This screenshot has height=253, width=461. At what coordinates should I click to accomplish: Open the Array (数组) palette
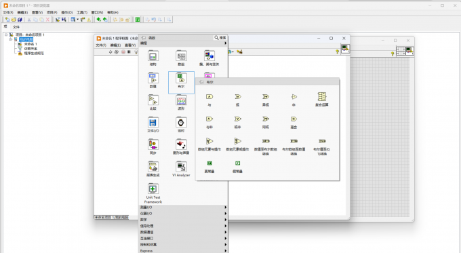point(181,58)
